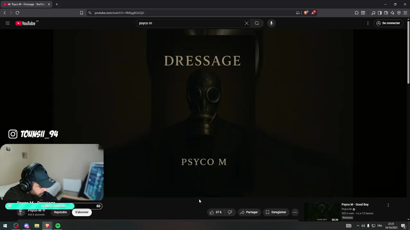
Task: Select the Psyco M - Dressage tab
Action: coord(26,4)
